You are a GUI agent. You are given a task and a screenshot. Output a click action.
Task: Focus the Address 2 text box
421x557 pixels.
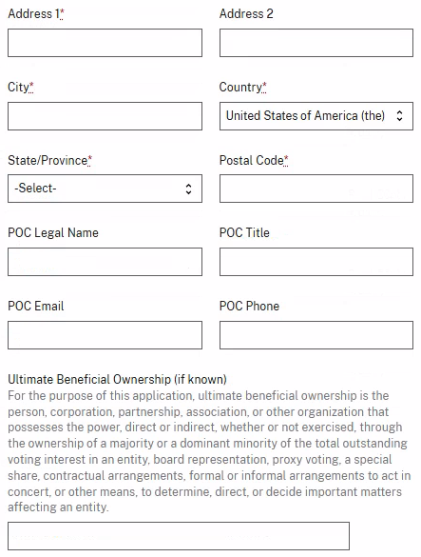[316, 43]
